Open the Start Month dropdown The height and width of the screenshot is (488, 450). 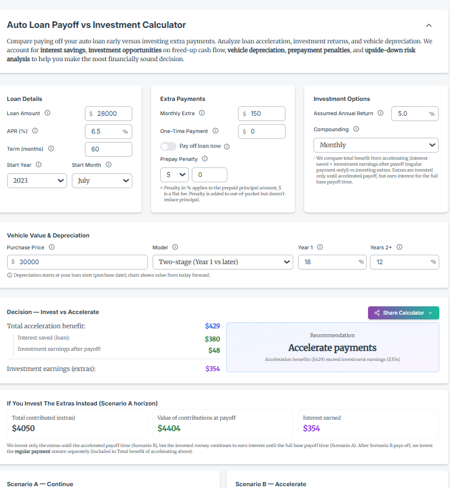click(102, 180)
